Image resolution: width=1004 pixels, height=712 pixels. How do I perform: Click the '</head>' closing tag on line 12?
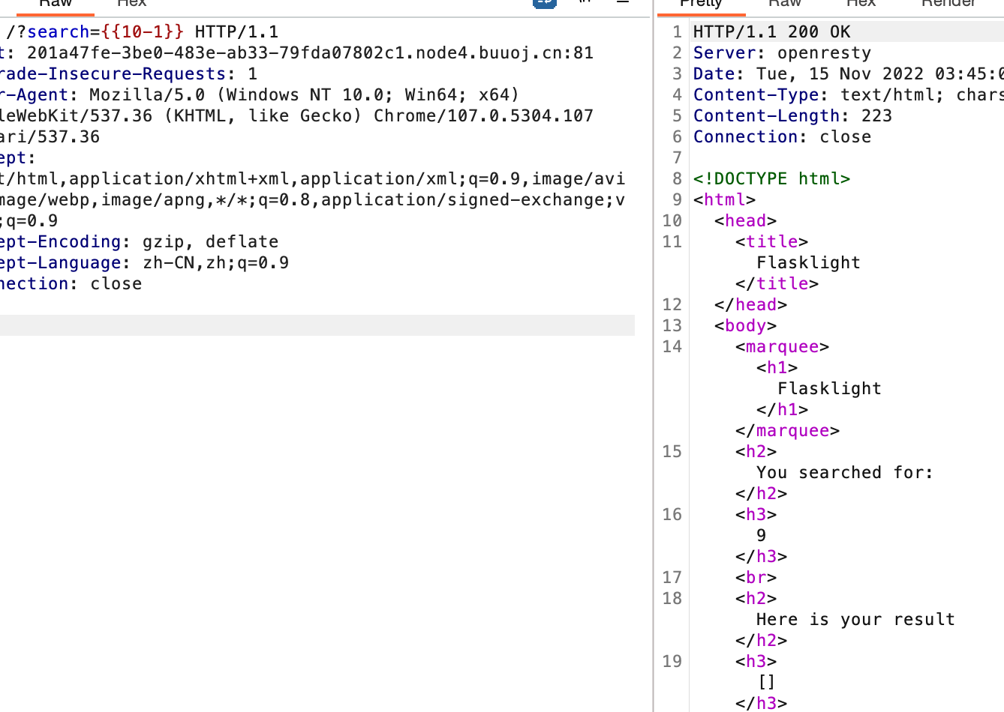750,304
